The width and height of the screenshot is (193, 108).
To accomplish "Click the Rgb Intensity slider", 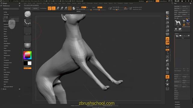I will click(84, 9).
